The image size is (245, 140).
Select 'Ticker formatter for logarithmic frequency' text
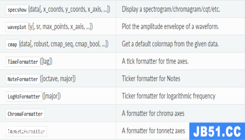click(169, 96)
